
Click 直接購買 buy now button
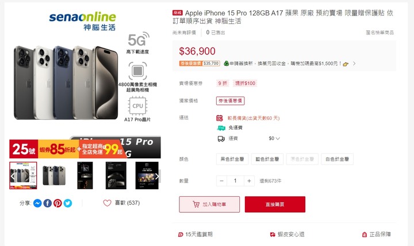pos(275,204)
